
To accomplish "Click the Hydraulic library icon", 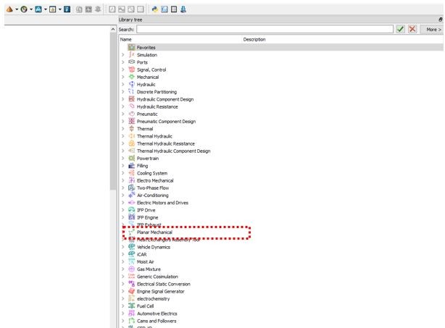I will click(x=131, y=84).
